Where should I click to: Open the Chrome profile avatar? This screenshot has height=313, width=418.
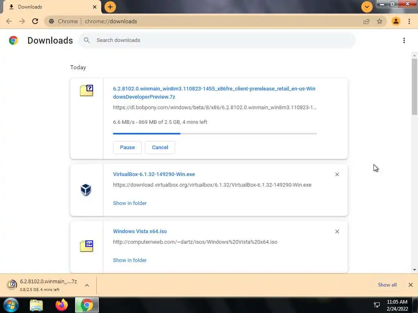(x=396, y=21)
